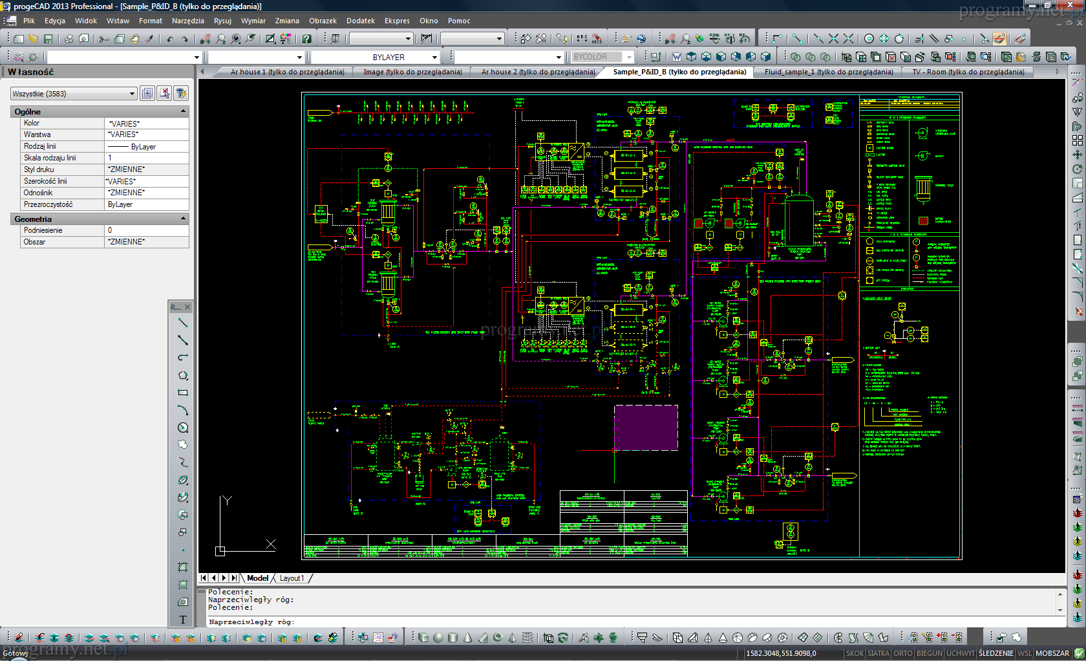Toggle ORTO mode in status bar
1086x661 pixels.
click(902, 653)
